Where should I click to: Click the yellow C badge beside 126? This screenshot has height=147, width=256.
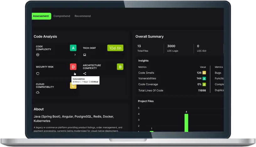pos(204,73)
